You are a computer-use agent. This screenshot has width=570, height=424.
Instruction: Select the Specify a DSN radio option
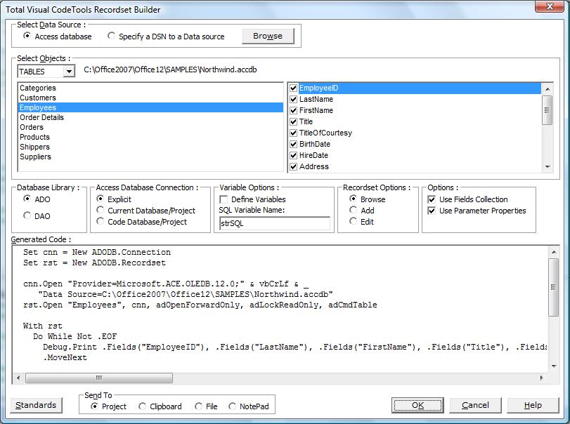pyautogui.click(x=112, y=36)
